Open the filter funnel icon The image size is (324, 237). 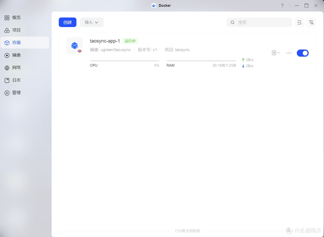311,22
